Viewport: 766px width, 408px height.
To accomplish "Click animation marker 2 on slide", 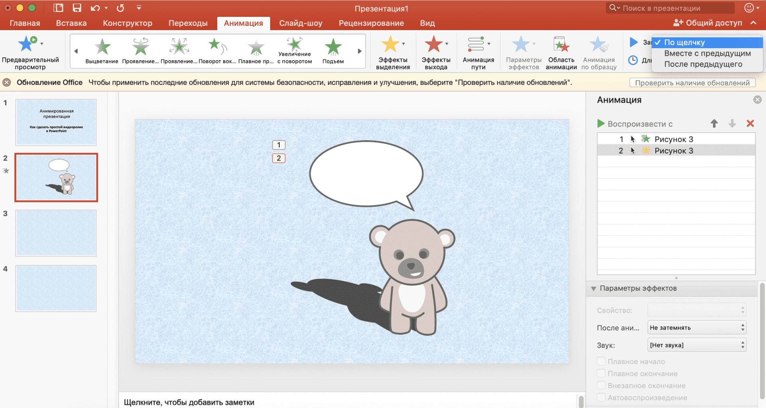I will (x=279, y=158).
